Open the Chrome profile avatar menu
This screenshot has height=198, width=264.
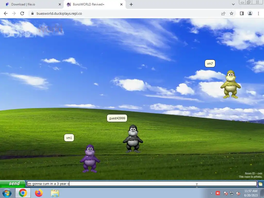click(250, 13)
